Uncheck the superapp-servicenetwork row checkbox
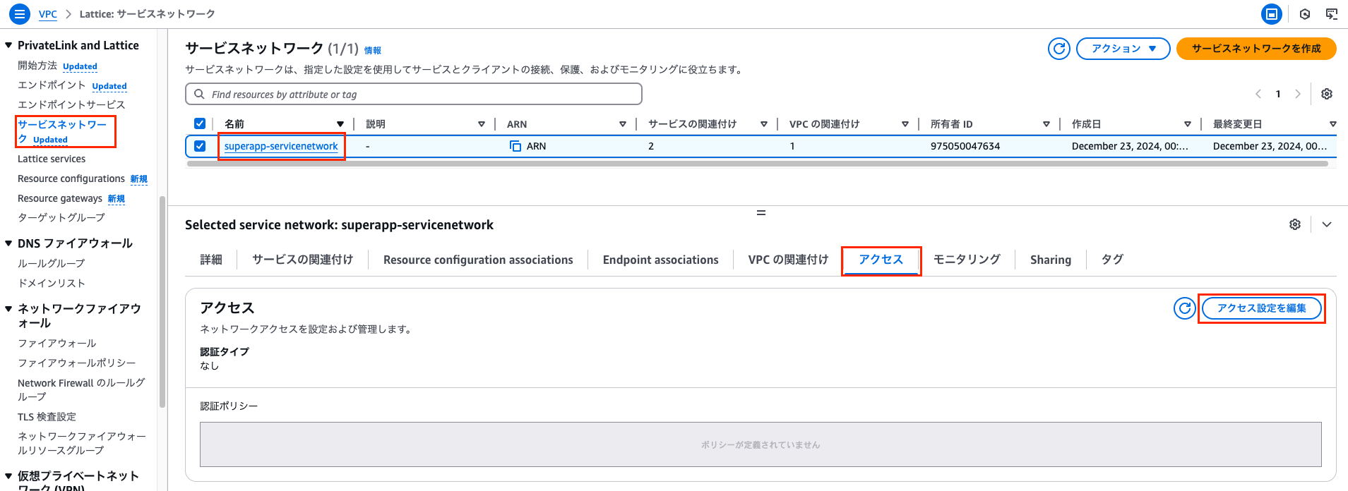The image size is (1348, 491). [x=200, y=146]
